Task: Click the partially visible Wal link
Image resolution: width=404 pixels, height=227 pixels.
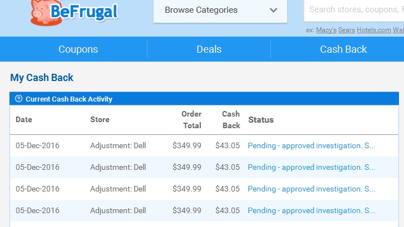Action: tap(398, 30)
